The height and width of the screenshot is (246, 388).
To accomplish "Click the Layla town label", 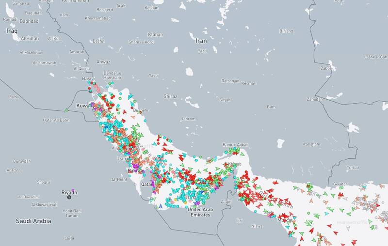I will 69,238.
